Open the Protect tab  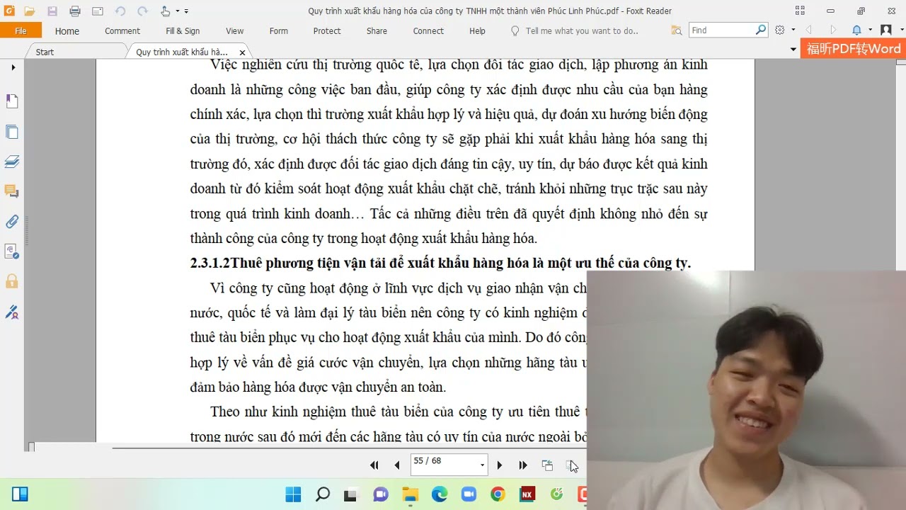327,30
